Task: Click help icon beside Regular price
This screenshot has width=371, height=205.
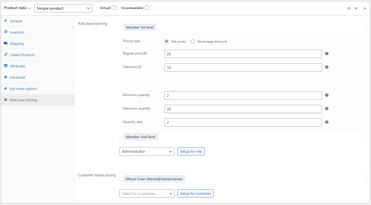Action: [x=327, y=53]
